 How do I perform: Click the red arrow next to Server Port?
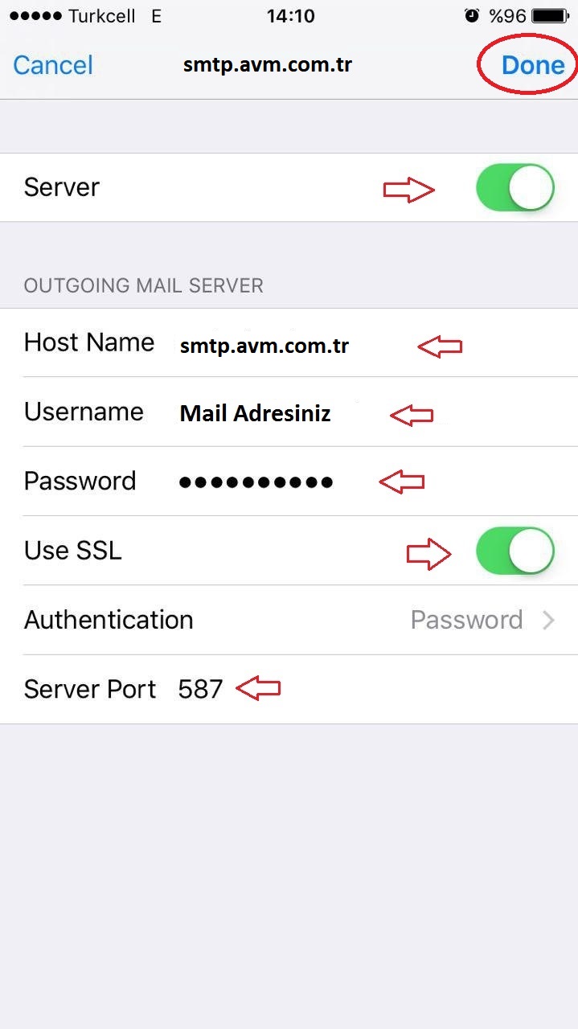[258, 689]
